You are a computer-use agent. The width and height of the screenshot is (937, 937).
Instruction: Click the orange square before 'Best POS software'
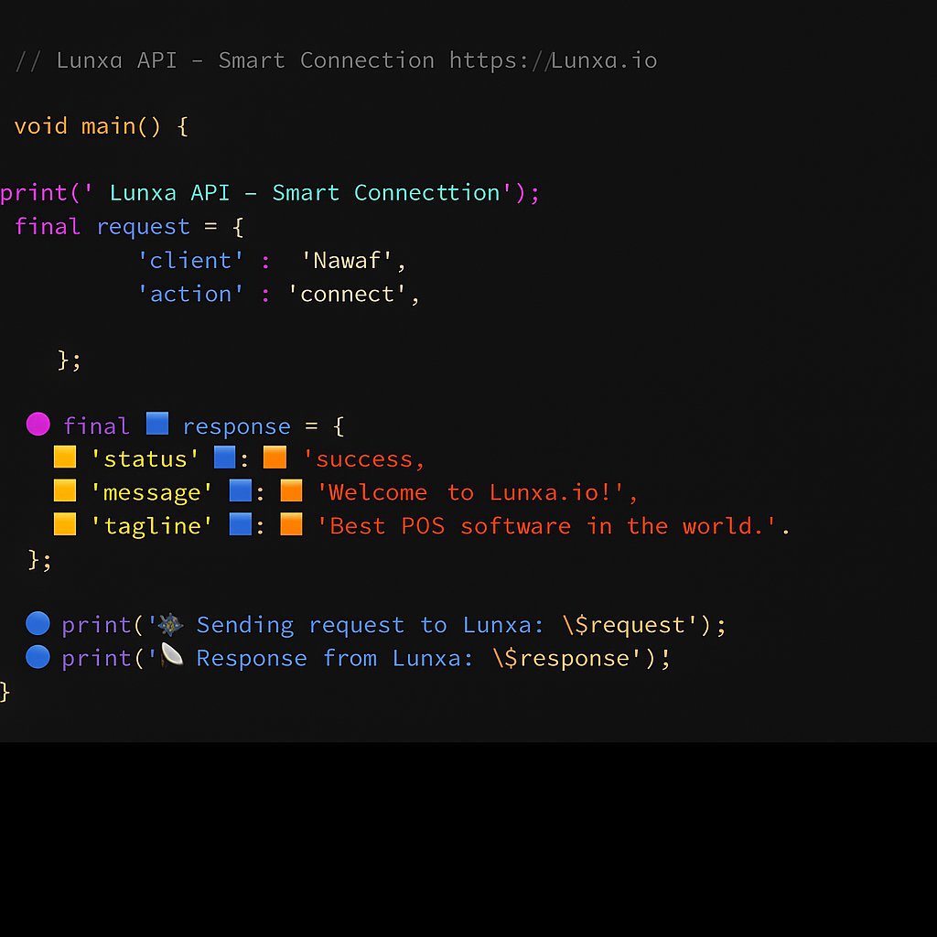pyautogui.click(x=291, y=524)
